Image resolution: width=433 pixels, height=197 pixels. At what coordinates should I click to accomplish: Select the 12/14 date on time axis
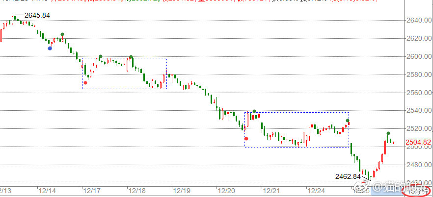(48, 189)
